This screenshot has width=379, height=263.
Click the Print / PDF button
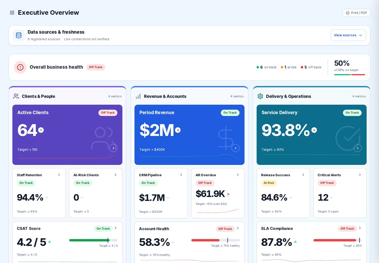pyautogui.click(x=356, y=13)
